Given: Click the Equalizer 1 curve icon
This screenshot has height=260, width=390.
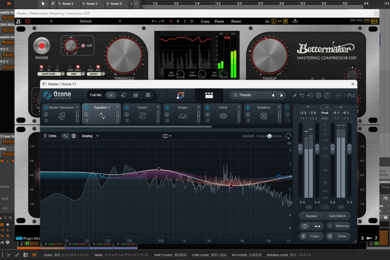Looking at the screenshot, I should [x=102, y=116].
